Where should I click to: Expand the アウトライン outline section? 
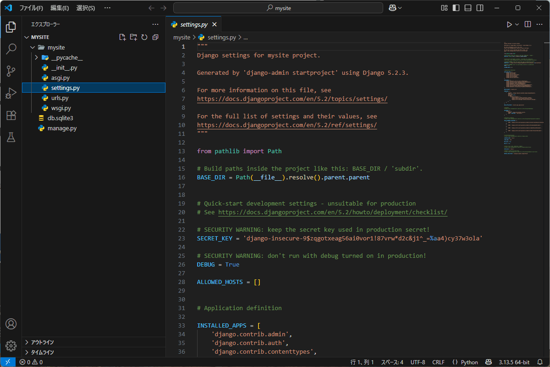coord(27,342)
